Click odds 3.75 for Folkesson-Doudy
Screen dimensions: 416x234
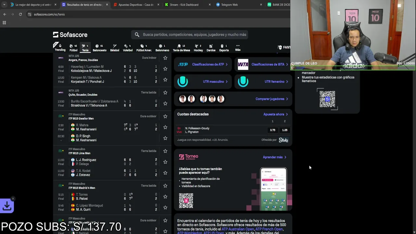272,130
